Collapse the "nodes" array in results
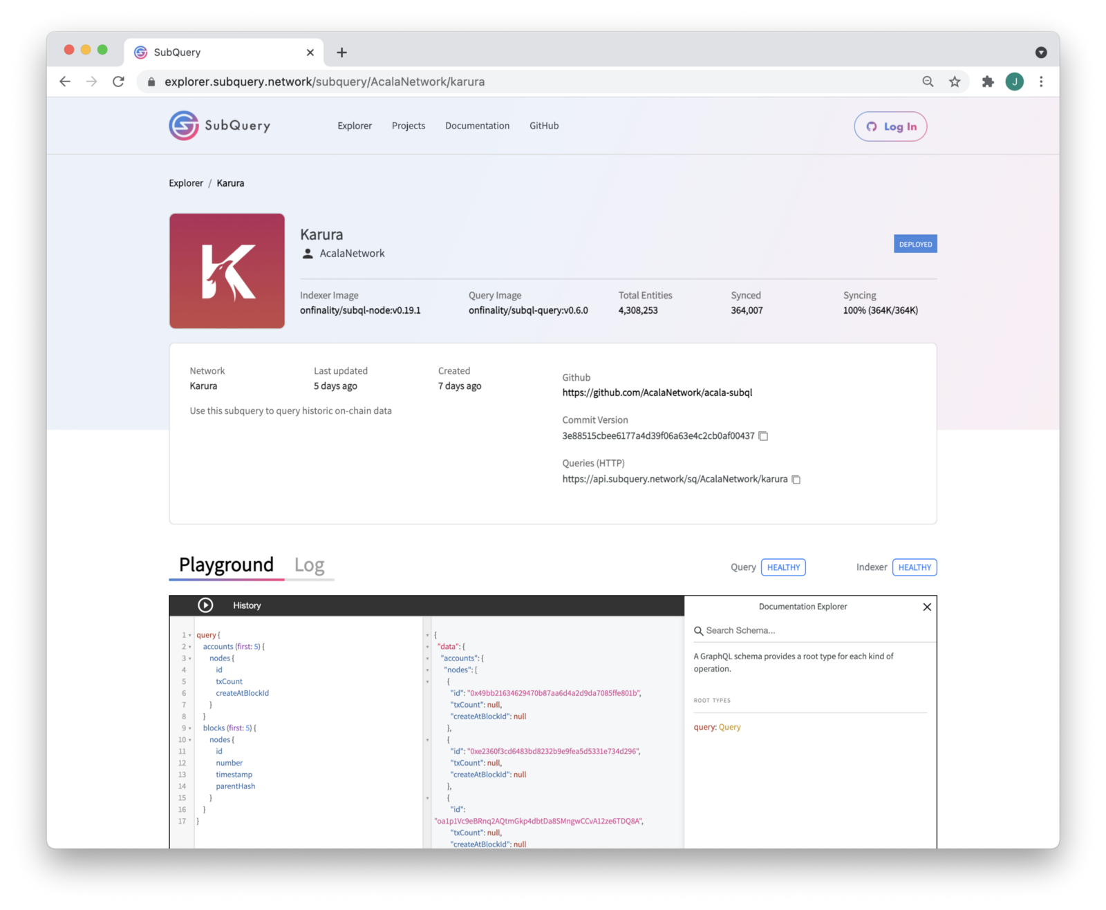The image size is (1106, 910). (427, 670)
